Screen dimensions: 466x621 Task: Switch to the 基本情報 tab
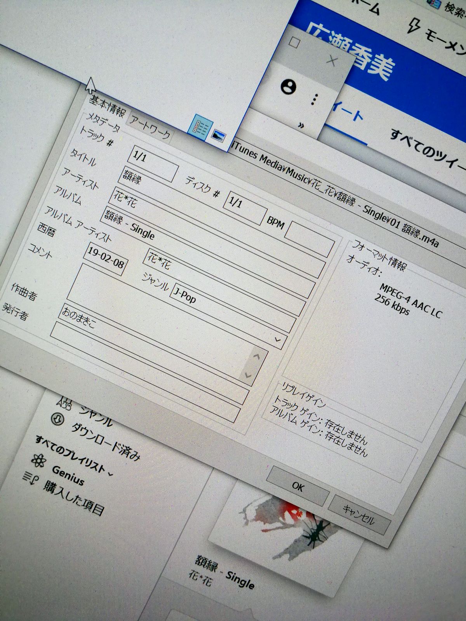(x=108, y=106)
